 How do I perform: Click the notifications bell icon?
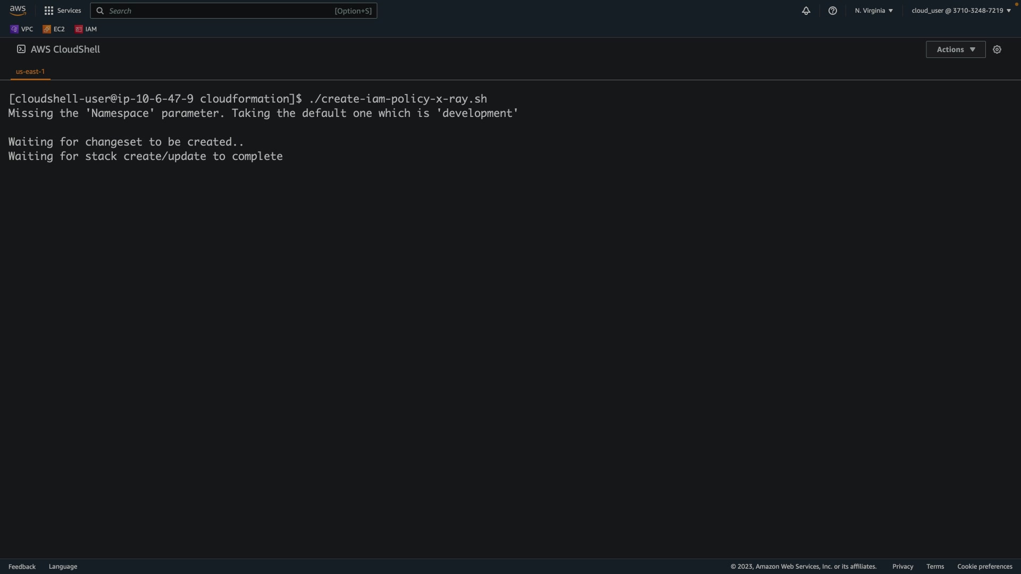[x=806, y=11]
